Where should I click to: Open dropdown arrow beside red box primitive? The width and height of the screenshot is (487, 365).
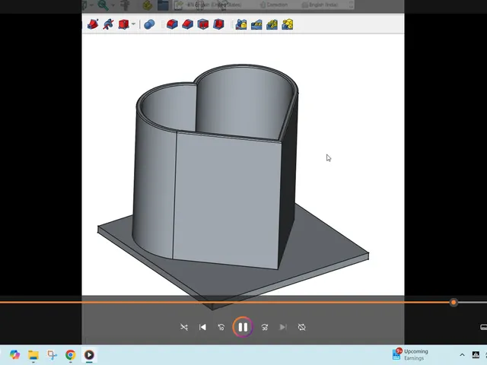[133, 24]
